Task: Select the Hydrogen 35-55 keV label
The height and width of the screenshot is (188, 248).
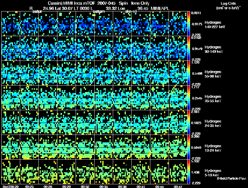Action: [213, 99]
